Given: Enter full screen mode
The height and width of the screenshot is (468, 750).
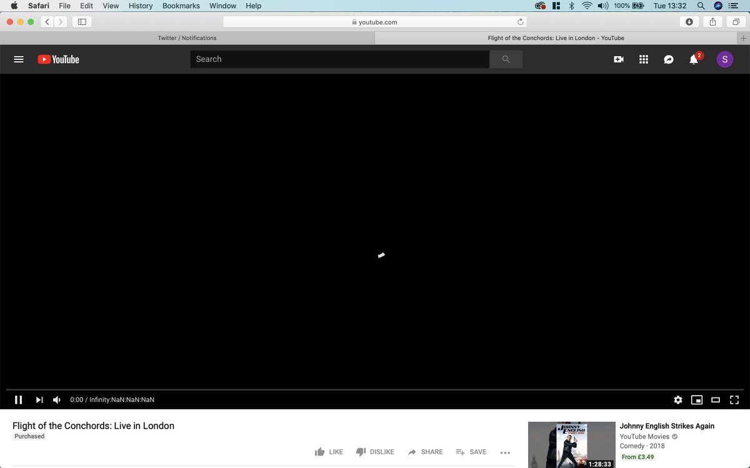Looking at the screenshot, I should [x=735, y=399].
